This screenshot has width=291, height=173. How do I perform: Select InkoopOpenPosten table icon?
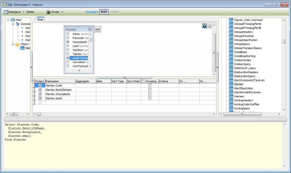[231, 40]
